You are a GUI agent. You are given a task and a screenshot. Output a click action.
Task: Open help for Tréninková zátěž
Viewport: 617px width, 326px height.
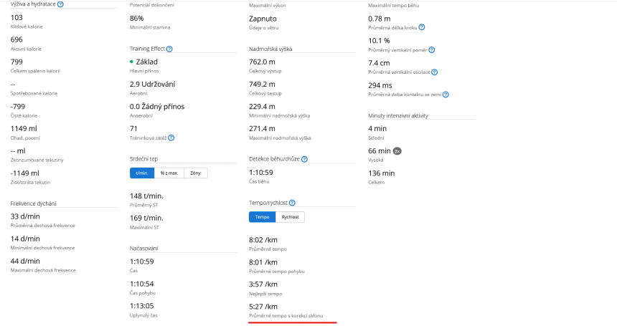tap(171, 138)
